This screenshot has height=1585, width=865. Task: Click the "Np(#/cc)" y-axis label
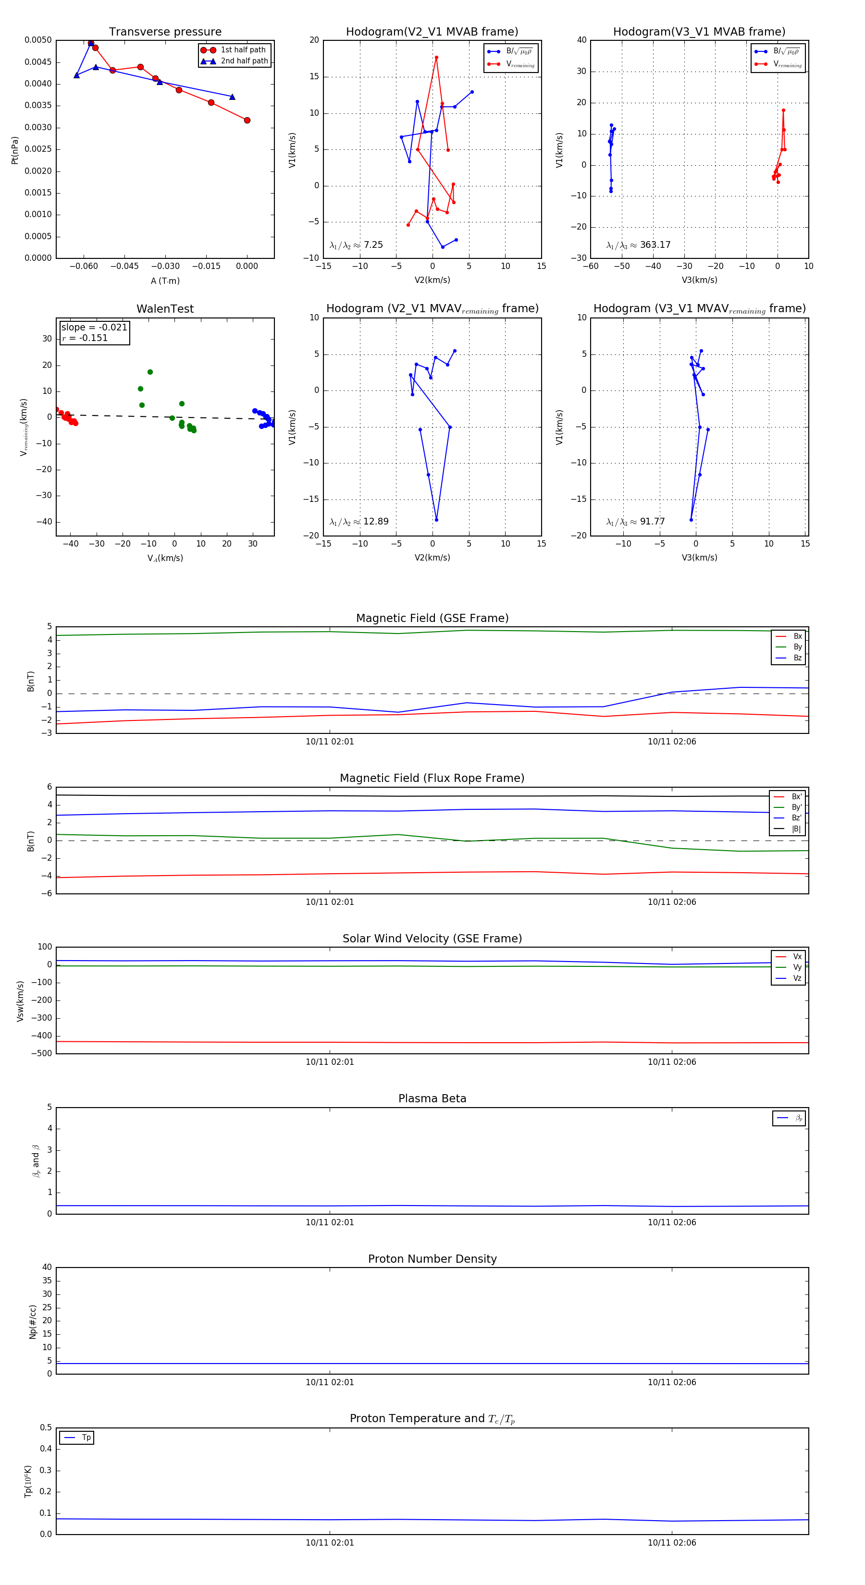point(33,1322)
